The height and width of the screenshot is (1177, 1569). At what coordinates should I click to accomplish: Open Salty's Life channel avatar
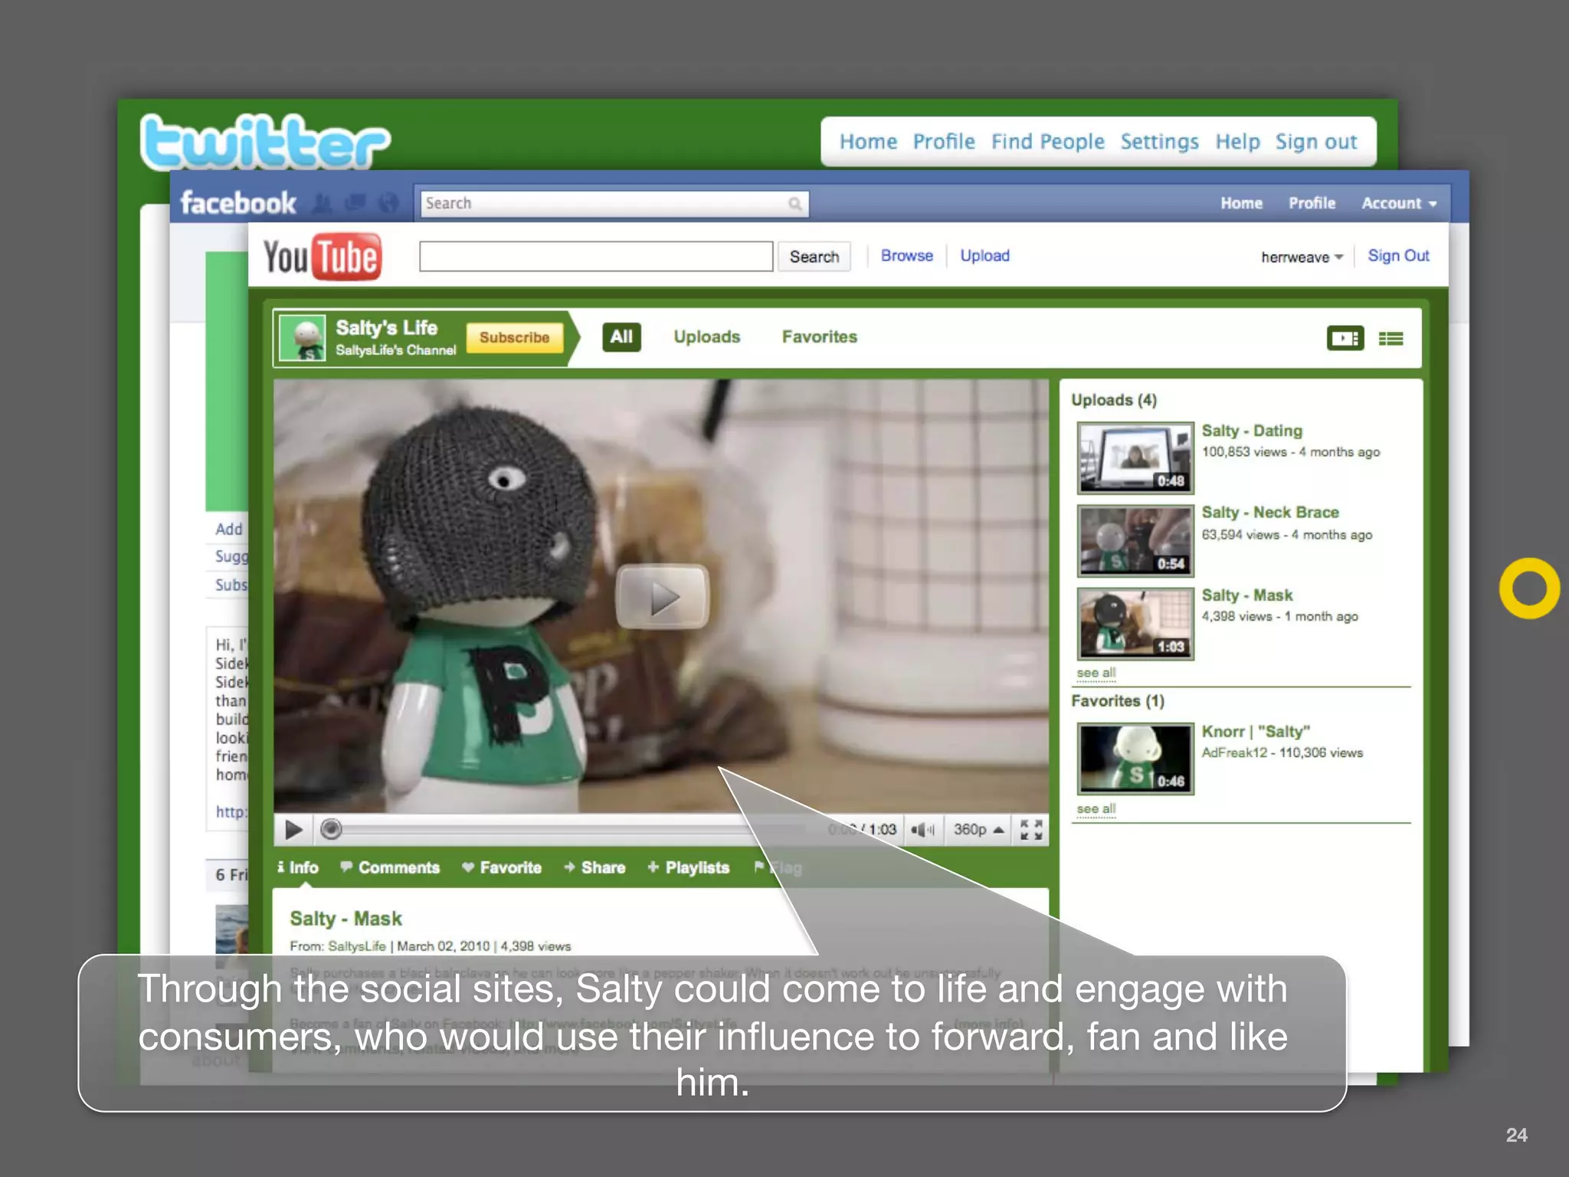(302, 338)
